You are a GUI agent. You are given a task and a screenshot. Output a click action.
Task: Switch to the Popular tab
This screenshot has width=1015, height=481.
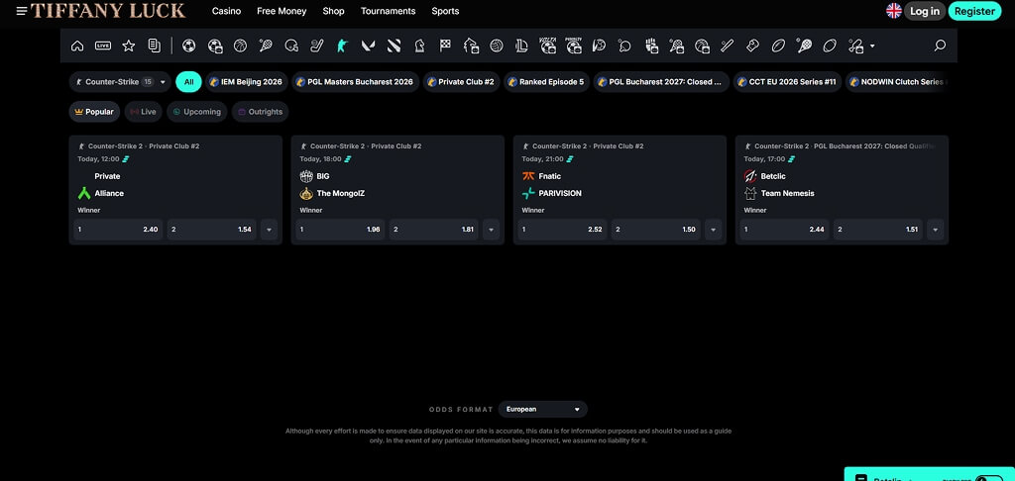[x=94, y=112]
